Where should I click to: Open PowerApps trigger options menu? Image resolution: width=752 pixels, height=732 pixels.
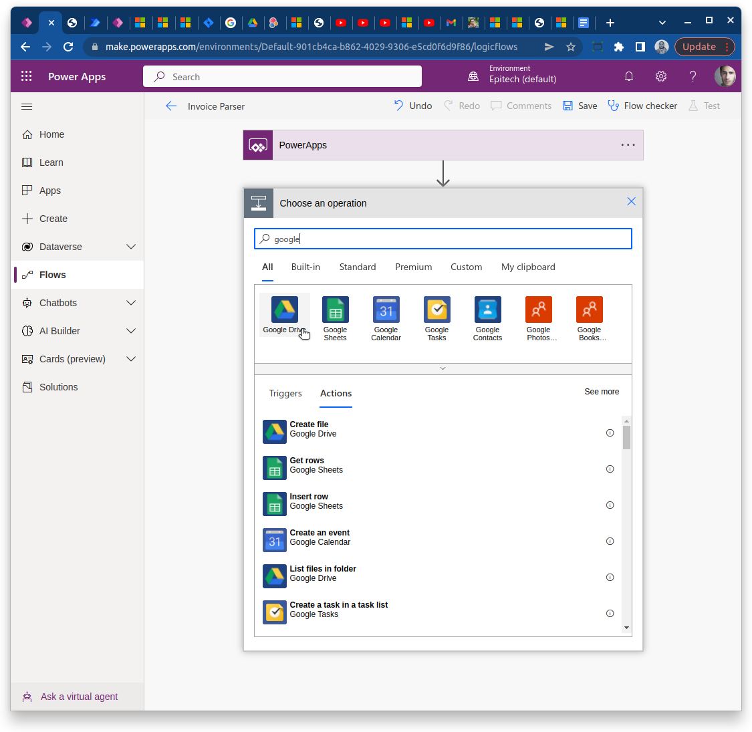tap(628, 145)
